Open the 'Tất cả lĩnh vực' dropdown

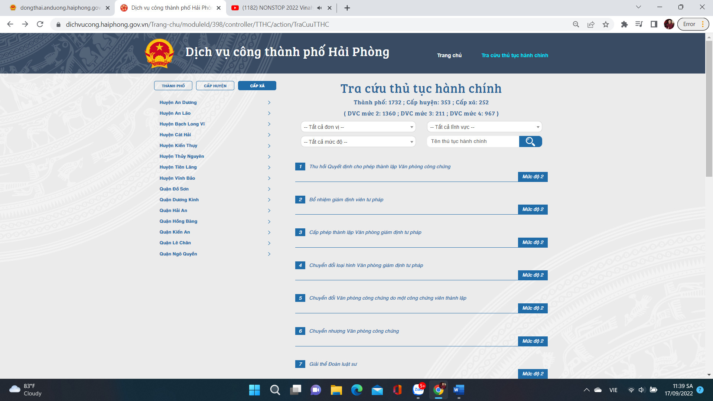coord(484,127)
